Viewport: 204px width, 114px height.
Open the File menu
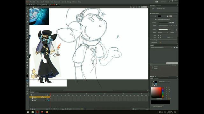click(31, 2)
